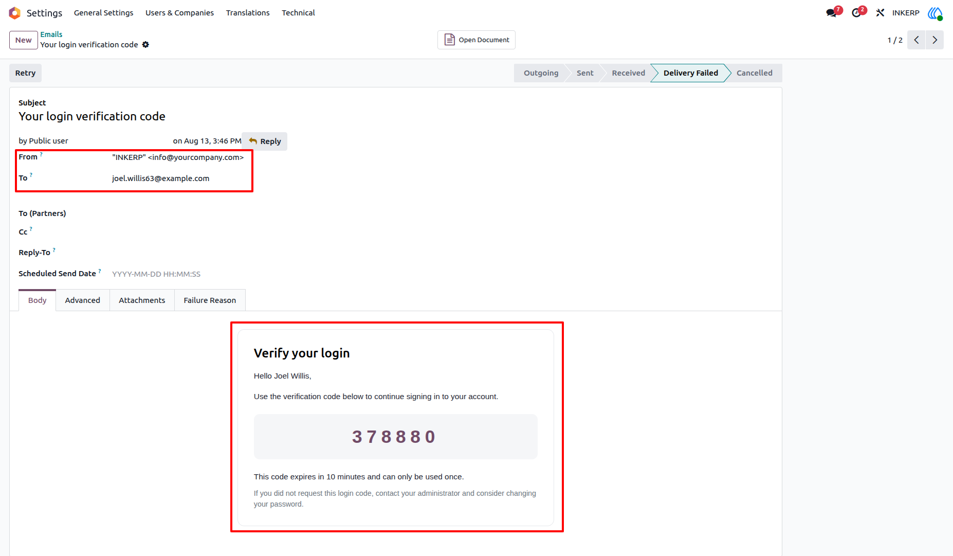Click the Reply button

pos(265,141)
